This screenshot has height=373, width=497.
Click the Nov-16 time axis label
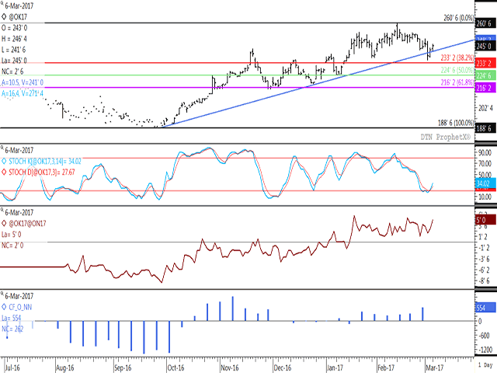click(x=230, y=368)
